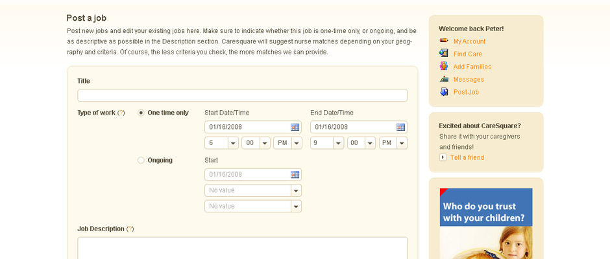Open the Add Families link
Image resolution: width=610 pixels, height=259 pixels.
tap(472, 67)
